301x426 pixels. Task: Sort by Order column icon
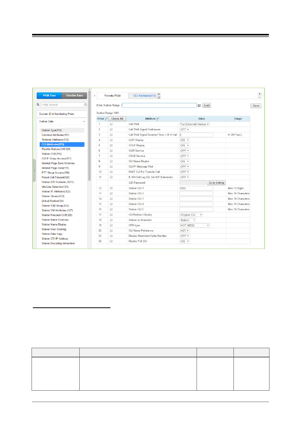(106, 119)
